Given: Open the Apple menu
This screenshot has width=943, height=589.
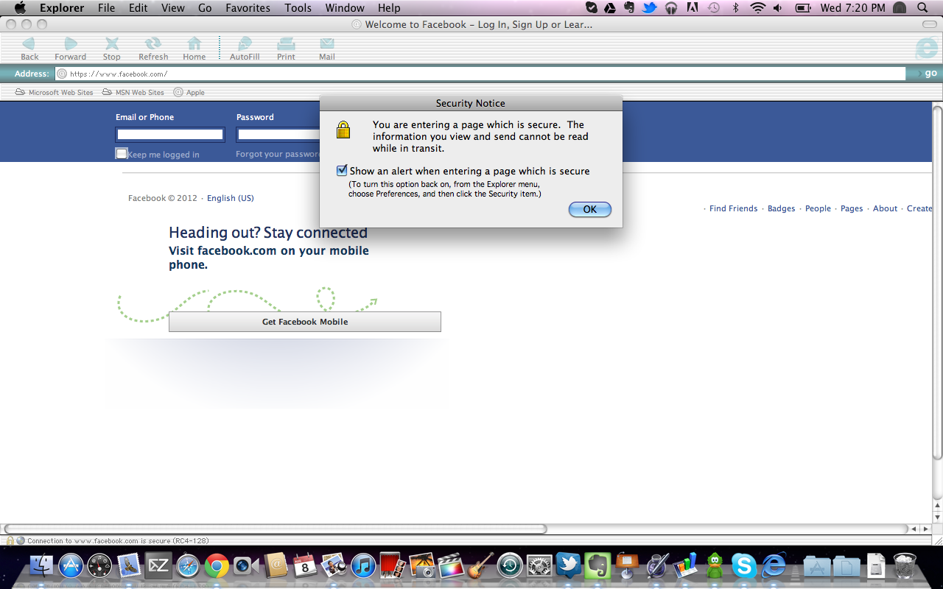Looking at the screenshot, I should coord(20,8).
